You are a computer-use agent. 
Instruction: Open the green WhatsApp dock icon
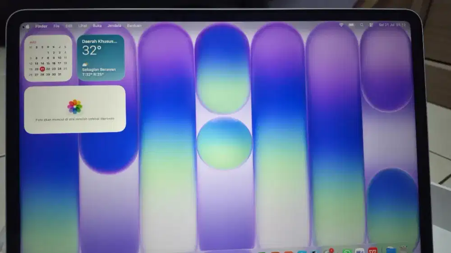(347, 251)
